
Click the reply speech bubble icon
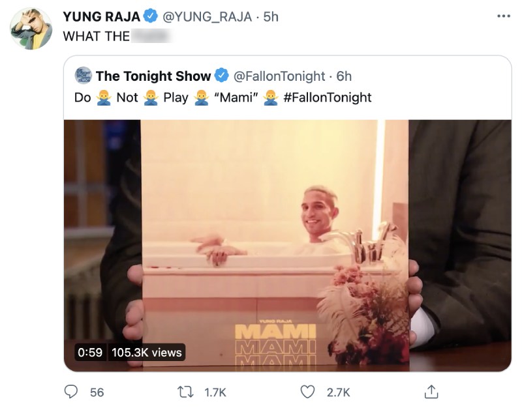coord(70,392)
